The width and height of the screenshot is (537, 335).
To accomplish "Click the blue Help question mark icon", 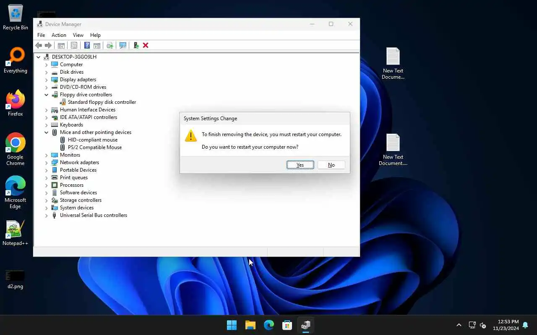I will (87, 45).
